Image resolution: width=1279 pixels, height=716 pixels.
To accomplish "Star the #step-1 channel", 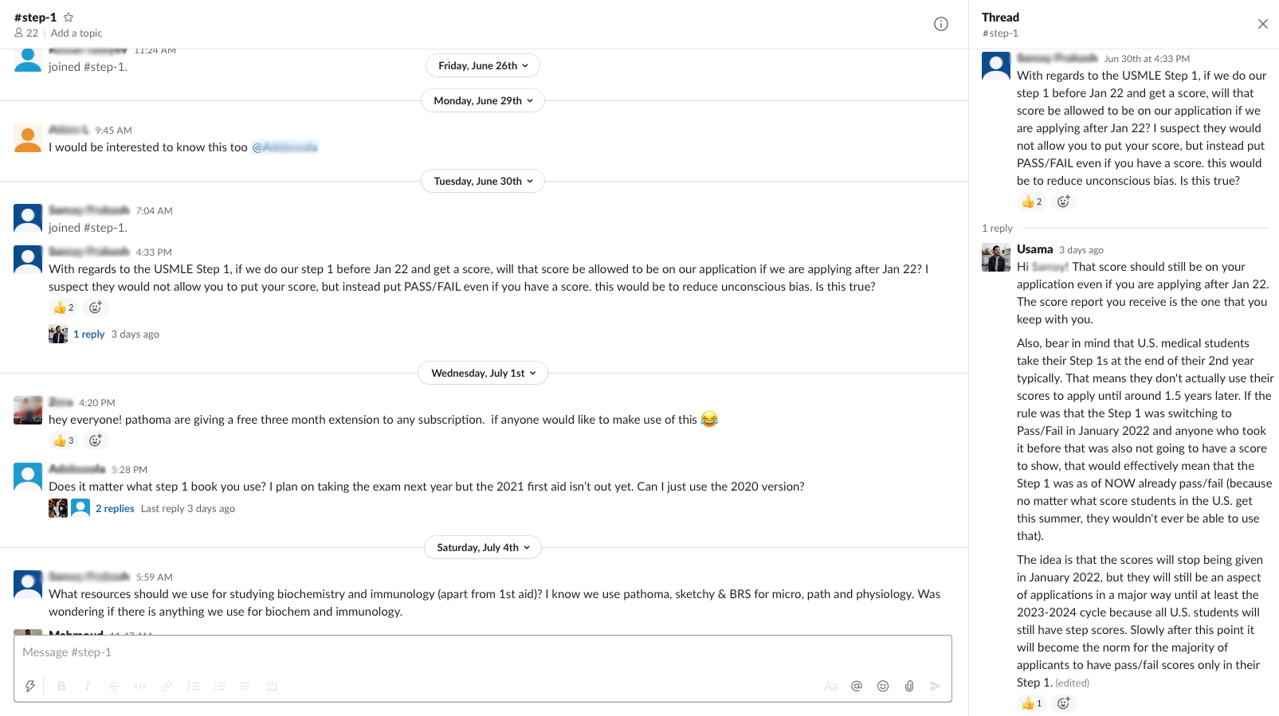I will pos(69,17).
